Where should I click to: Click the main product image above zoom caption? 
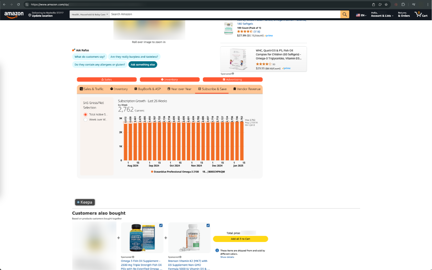click(149, 30)
